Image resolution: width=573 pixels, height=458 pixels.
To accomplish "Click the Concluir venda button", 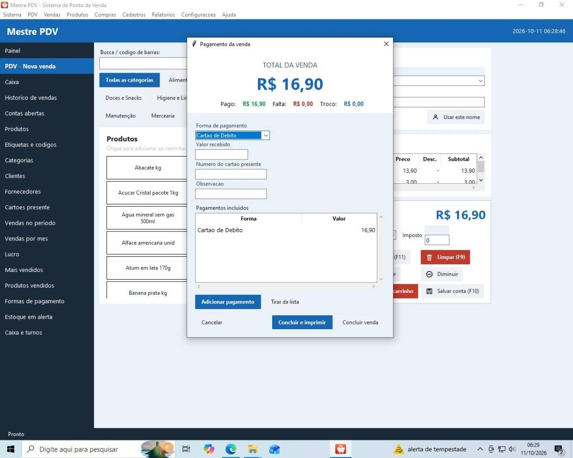I will (x=361, y=323).
